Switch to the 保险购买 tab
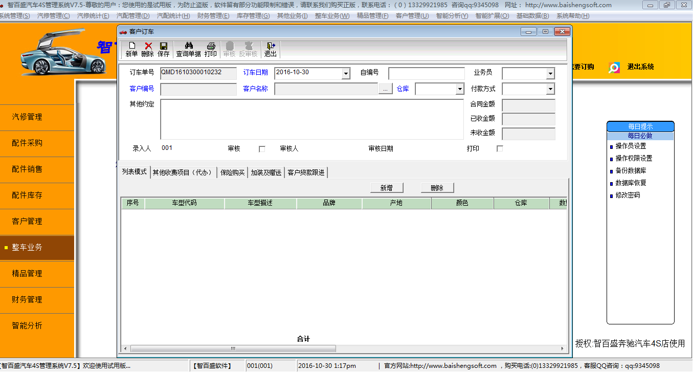The height and width of the screenshot is (372, 693). click(233, 172)
